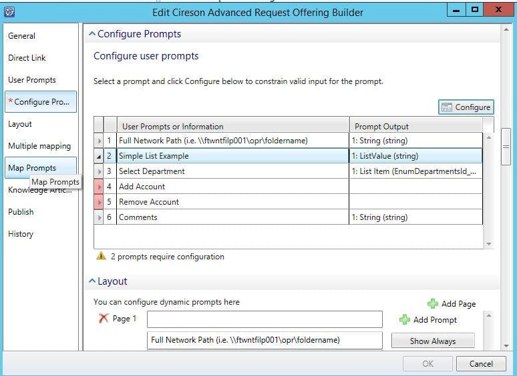Image resolution: width=517 pixels, height=376 pixels.
Task: Click the List Item EnumDepartmentsId output cell
Action: pos(415,171)
